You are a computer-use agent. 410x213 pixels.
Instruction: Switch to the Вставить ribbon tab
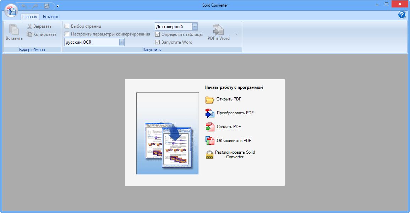[51, 17]
